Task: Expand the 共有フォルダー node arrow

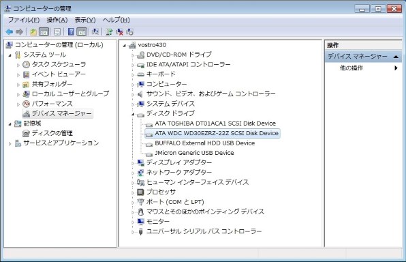Action: [18, 85]
